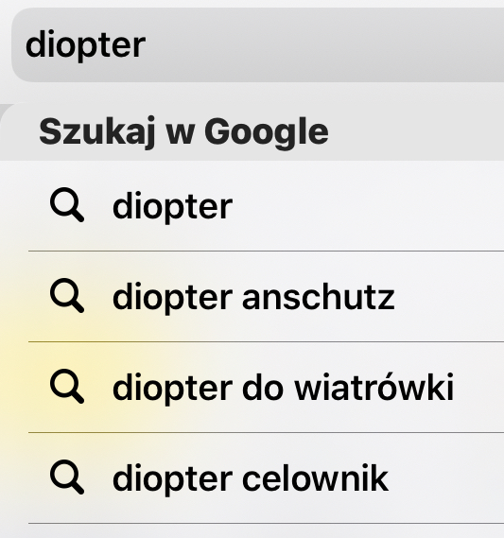Click the empty area of the 'diopter' suggestion row
Screen dimensions: 504x538
point(367,206)
